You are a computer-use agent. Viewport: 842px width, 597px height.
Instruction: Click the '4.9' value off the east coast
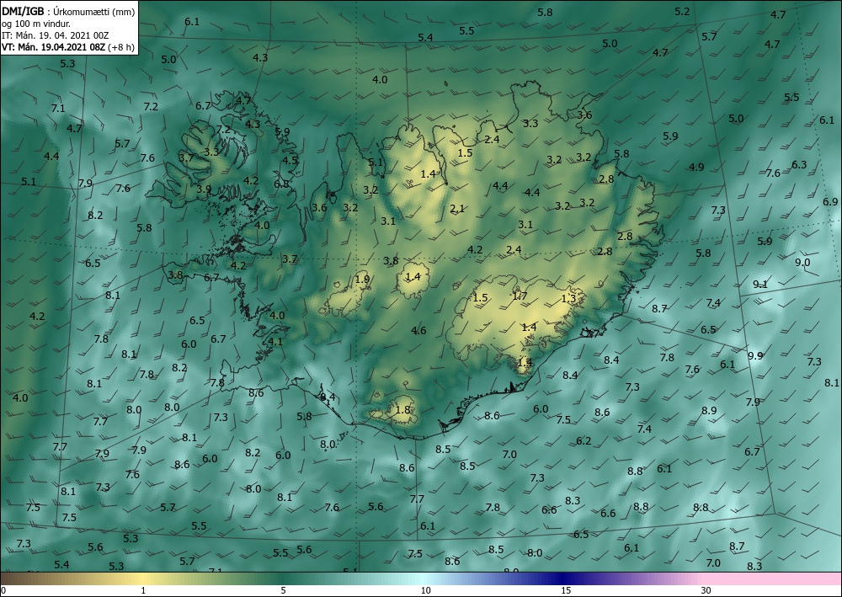click(696, 167)
